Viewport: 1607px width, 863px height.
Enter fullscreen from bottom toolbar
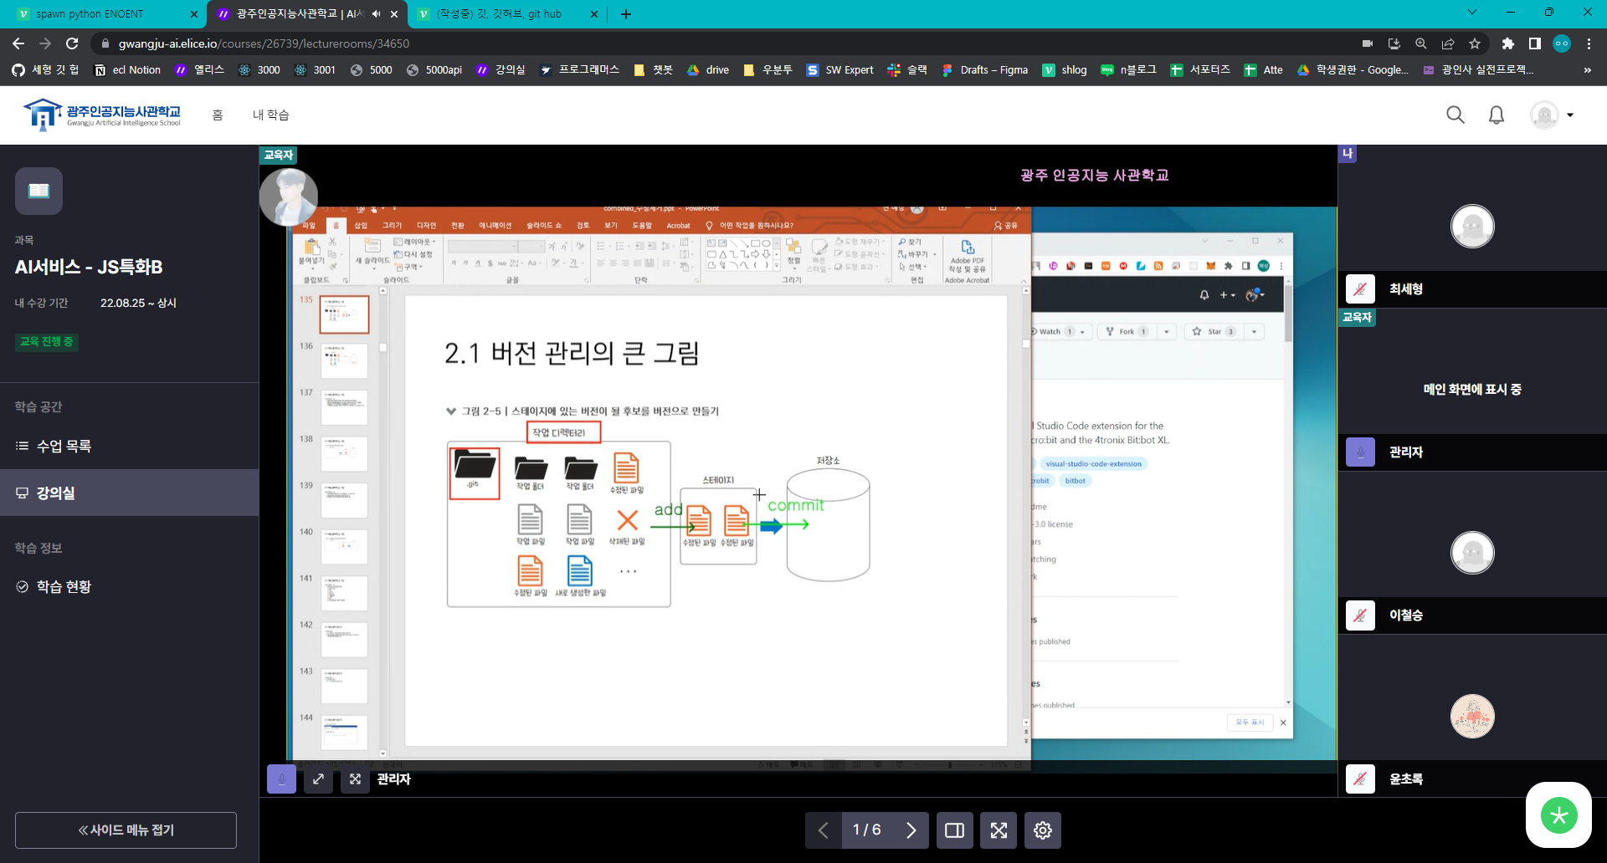pyautogui.click(x=999, y=830)
